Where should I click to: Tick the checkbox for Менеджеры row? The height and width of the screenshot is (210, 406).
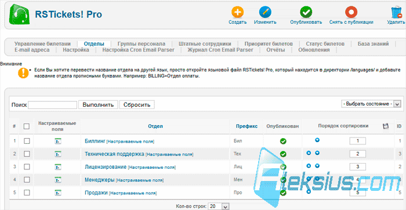point(27,179)
